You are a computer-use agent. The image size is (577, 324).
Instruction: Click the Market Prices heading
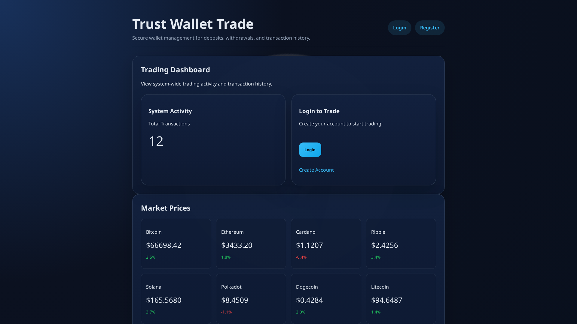pos(166,208)
